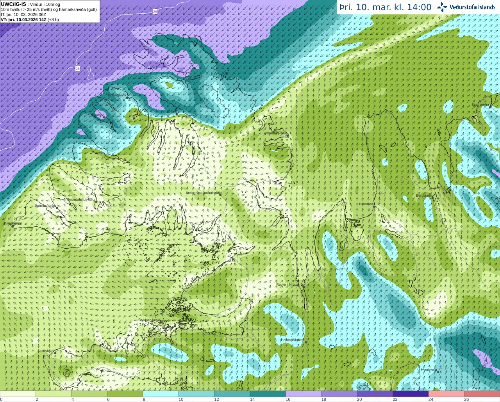The height and width of the screenshot is (402, 500).
Task: Click the 25 contour label over the purple sea
Action: click(77, 69)
